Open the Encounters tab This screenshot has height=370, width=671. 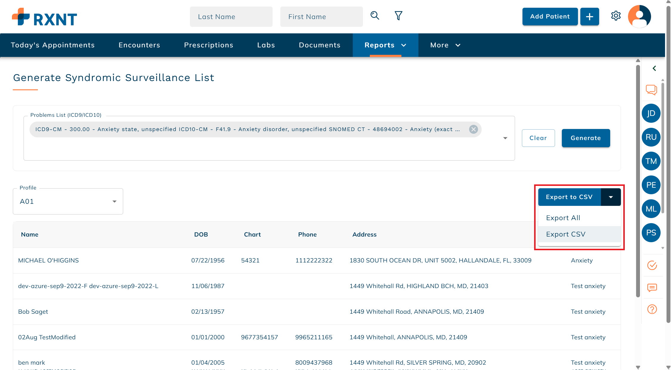pyautogui.click(x=139, y=45)
